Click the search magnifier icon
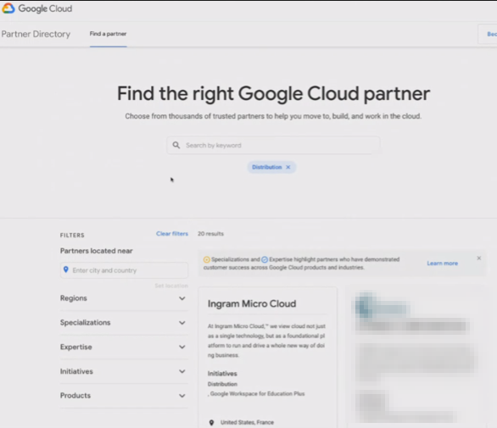The image size is (497, 428). (x=176, y=145)
